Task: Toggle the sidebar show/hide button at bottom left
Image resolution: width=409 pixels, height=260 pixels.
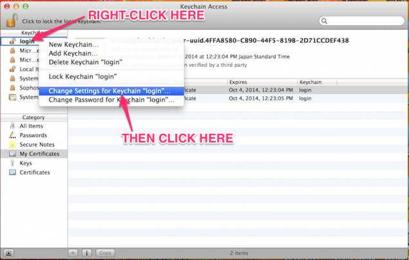Action: tap(8, 253)
